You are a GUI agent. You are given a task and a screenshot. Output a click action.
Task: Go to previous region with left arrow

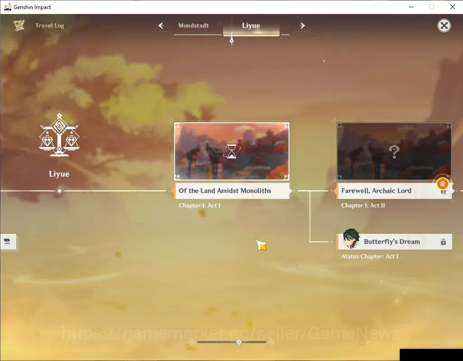point(161,26)
